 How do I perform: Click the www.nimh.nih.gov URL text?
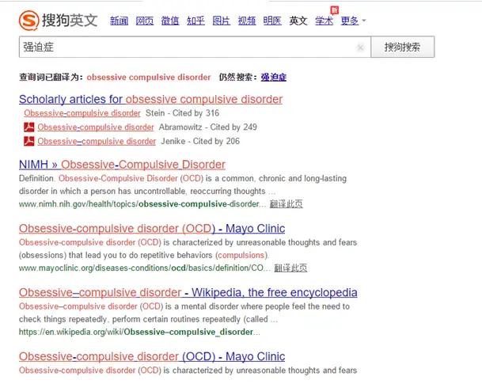click(142, 204)
